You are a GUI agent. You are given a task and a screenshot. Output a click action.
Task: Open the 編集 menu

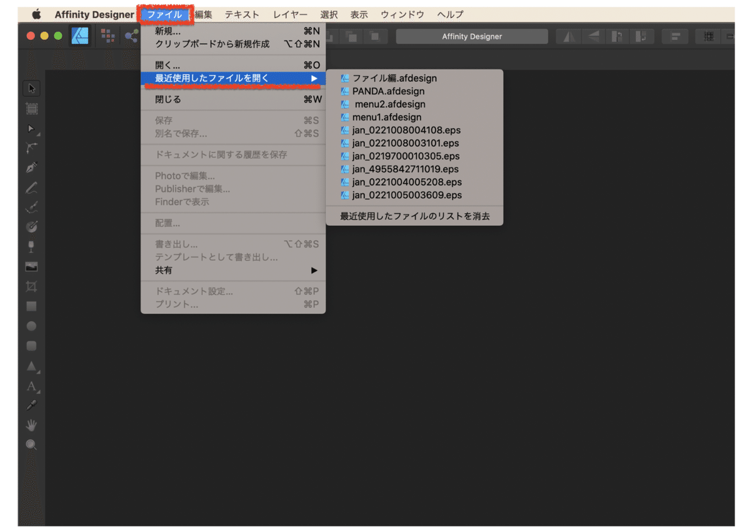[204, 14]
